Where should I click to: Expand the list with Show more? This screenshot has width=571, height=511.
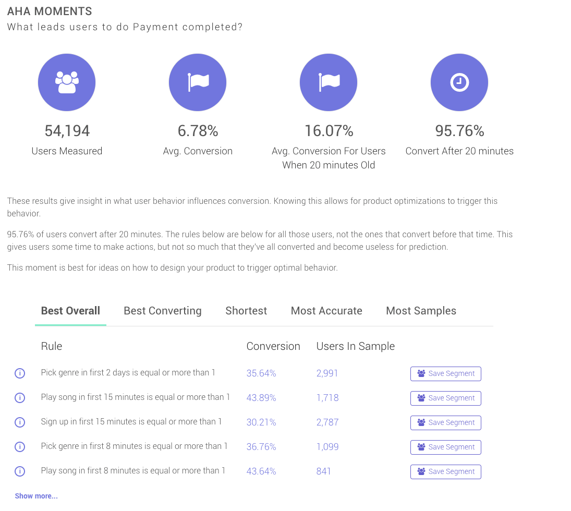tap(36, 496)
